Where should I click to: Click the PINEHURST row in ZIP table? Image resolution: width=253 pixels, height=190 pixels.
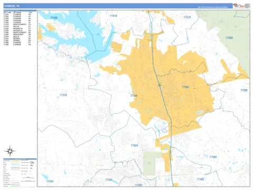(17, 34)
